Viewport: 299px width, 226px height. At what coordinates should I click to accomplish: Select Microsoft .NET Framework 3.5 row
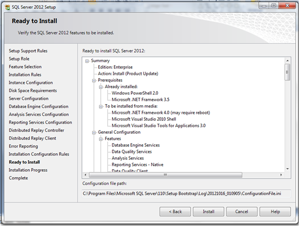pos(141,100)
